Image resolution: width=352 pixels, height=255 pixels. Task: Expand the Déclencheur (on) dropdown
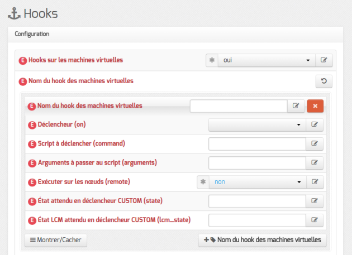(257, 124)
